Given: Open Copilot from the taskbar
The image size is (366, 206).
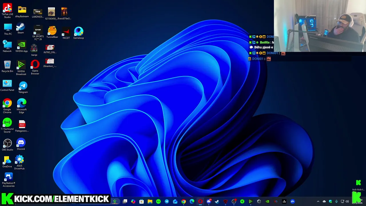Looking at the screenshot, I should pos(133,201).
